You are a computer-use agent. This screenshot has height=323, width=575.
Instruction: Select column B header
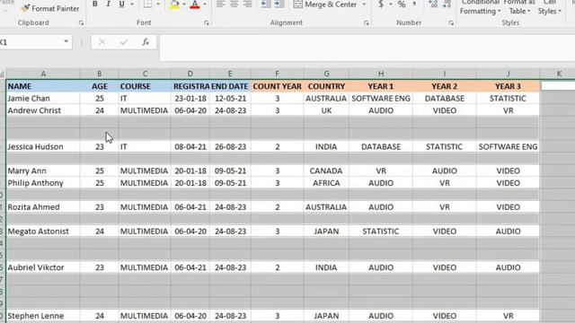[100, 74]
